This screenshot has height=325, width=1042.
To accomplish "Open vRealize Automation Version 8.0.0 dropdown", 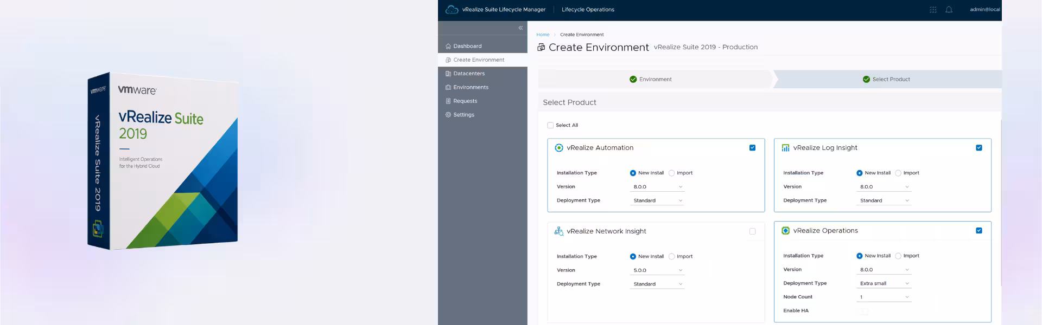I will (657, 187).
